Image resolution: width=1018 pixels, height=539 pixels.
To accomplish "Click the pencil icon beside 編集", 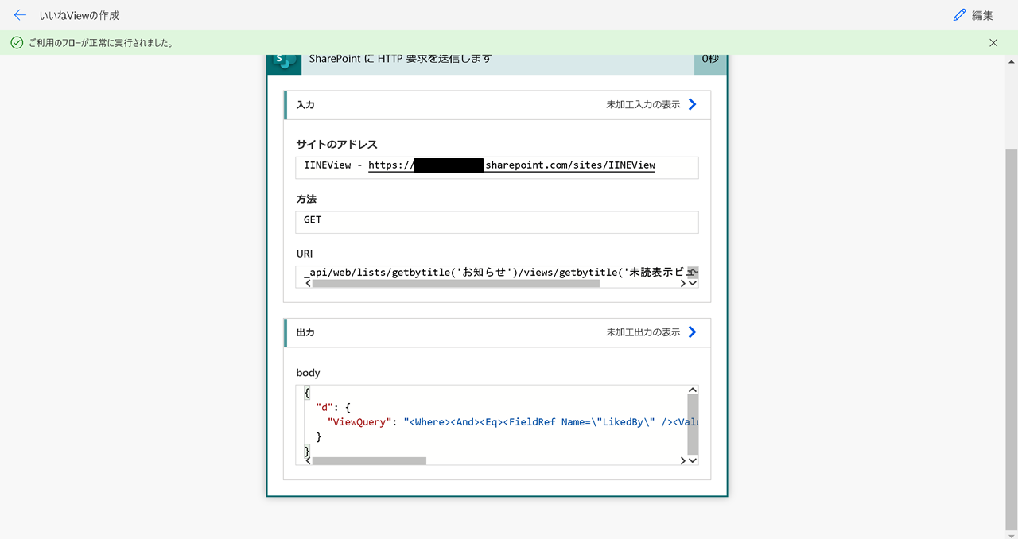I will pos(959,15).
